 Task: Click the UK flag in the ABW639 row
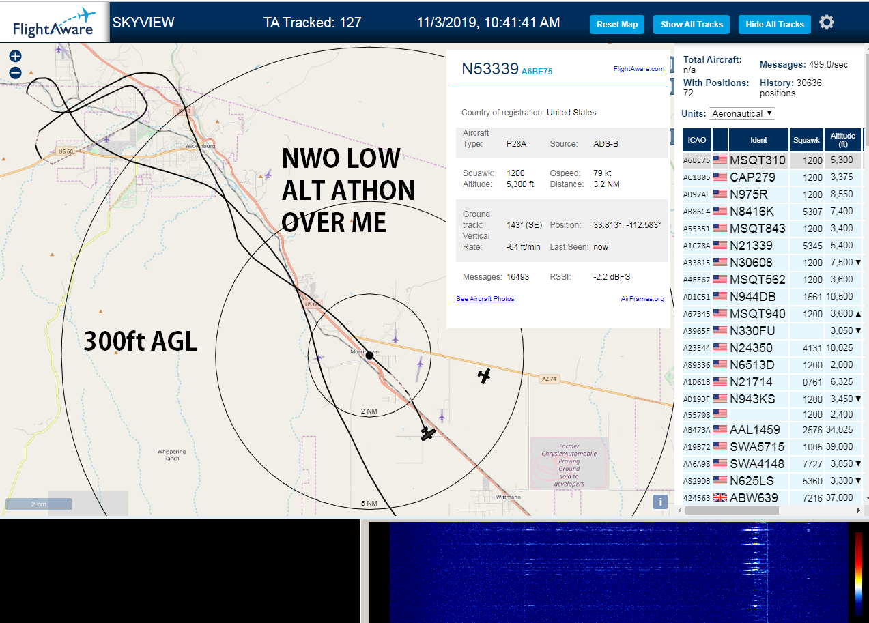[720, 498]
